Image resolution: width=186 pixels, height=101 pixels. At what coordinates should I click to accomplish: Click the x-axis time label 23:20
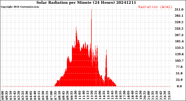tap(165, 96)
